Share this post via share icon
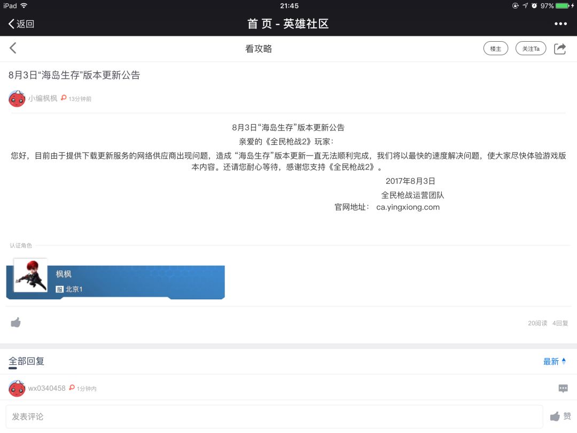577x433 pixels. [560, 49]
